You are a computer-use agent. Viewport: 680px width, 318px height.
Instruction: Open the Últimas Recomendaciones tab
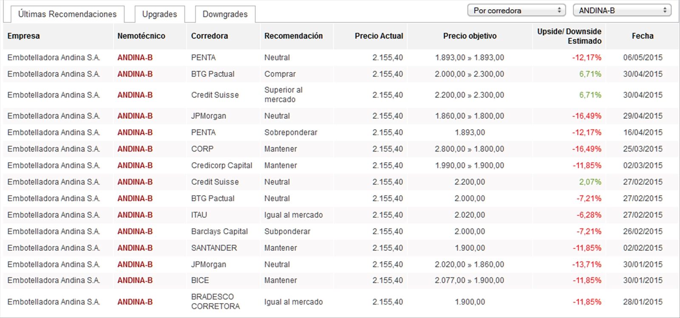[67, 14]
